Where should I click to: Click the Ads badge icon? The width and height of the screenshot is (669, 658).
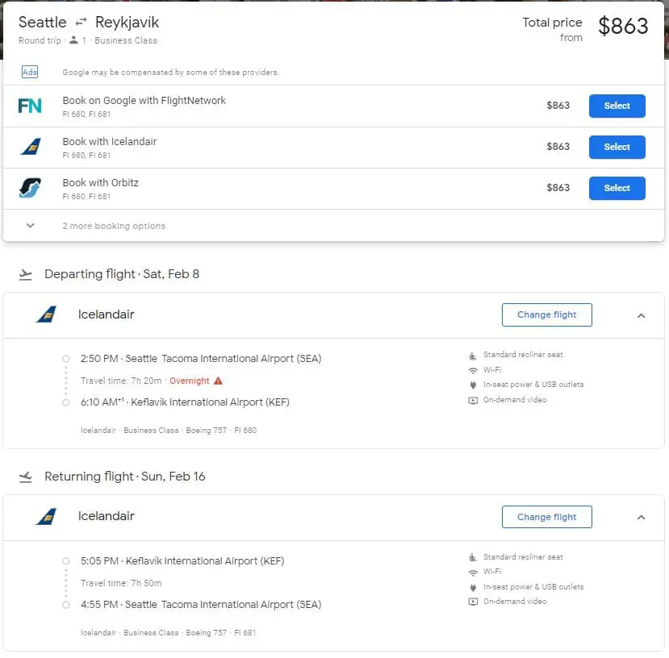tap(30, 72)
